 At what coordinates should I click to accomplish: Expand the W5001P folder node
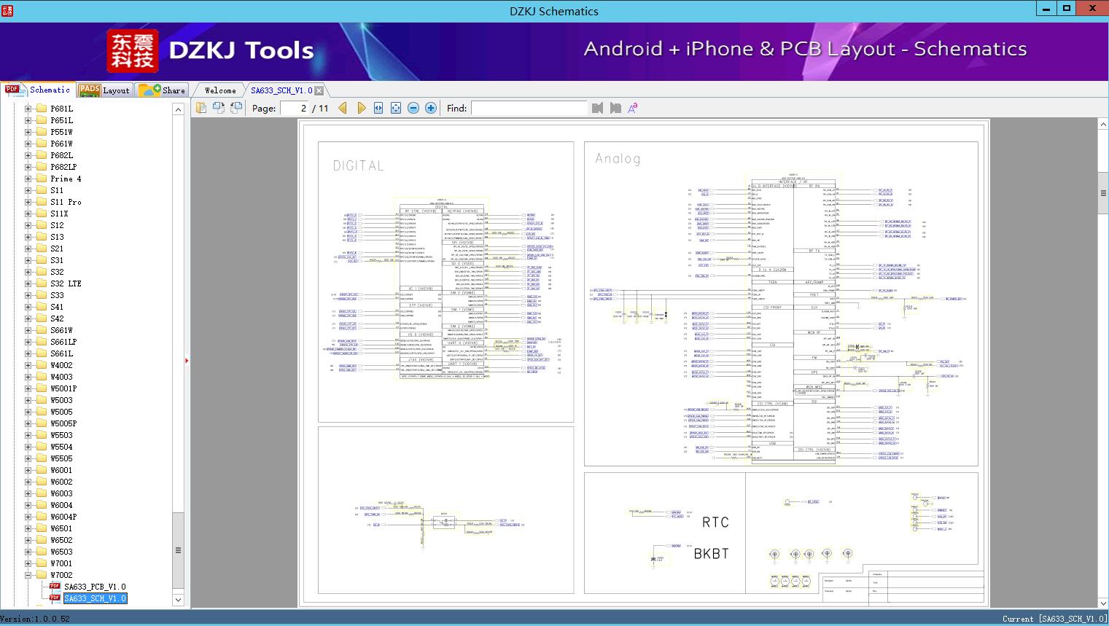click(28, 388)
